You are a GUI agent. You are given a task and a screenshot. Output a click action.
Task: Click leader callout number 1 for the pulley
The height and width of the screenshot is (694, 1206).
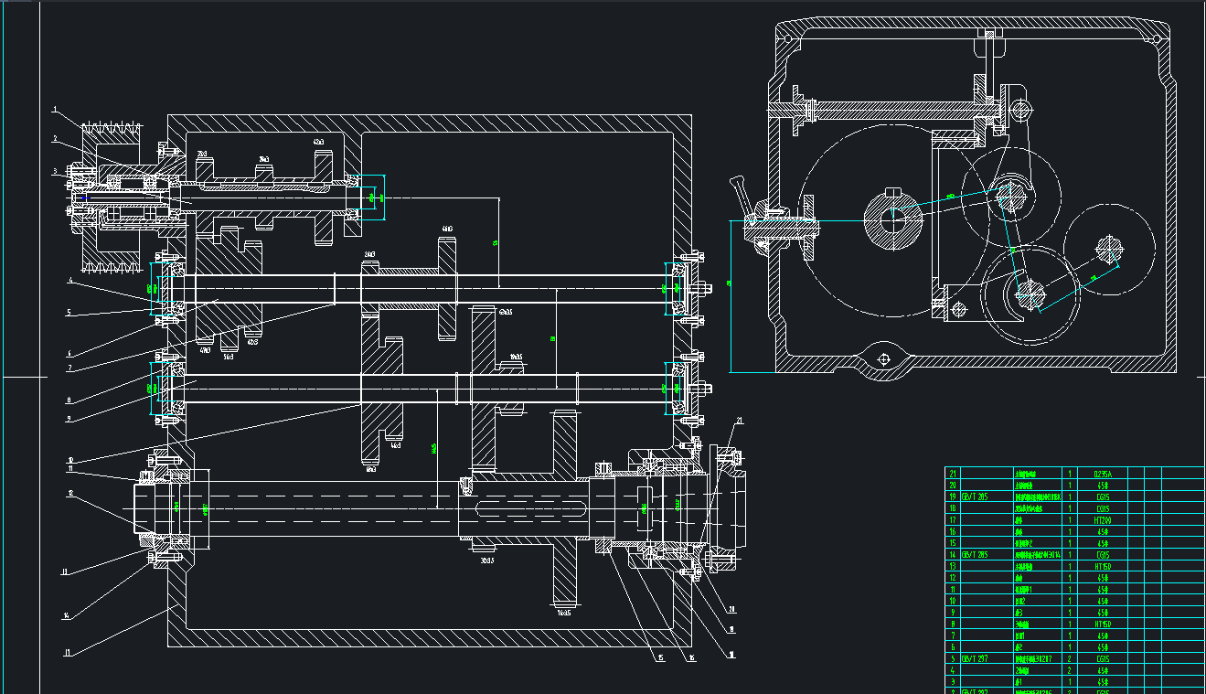tap(55, 110)
